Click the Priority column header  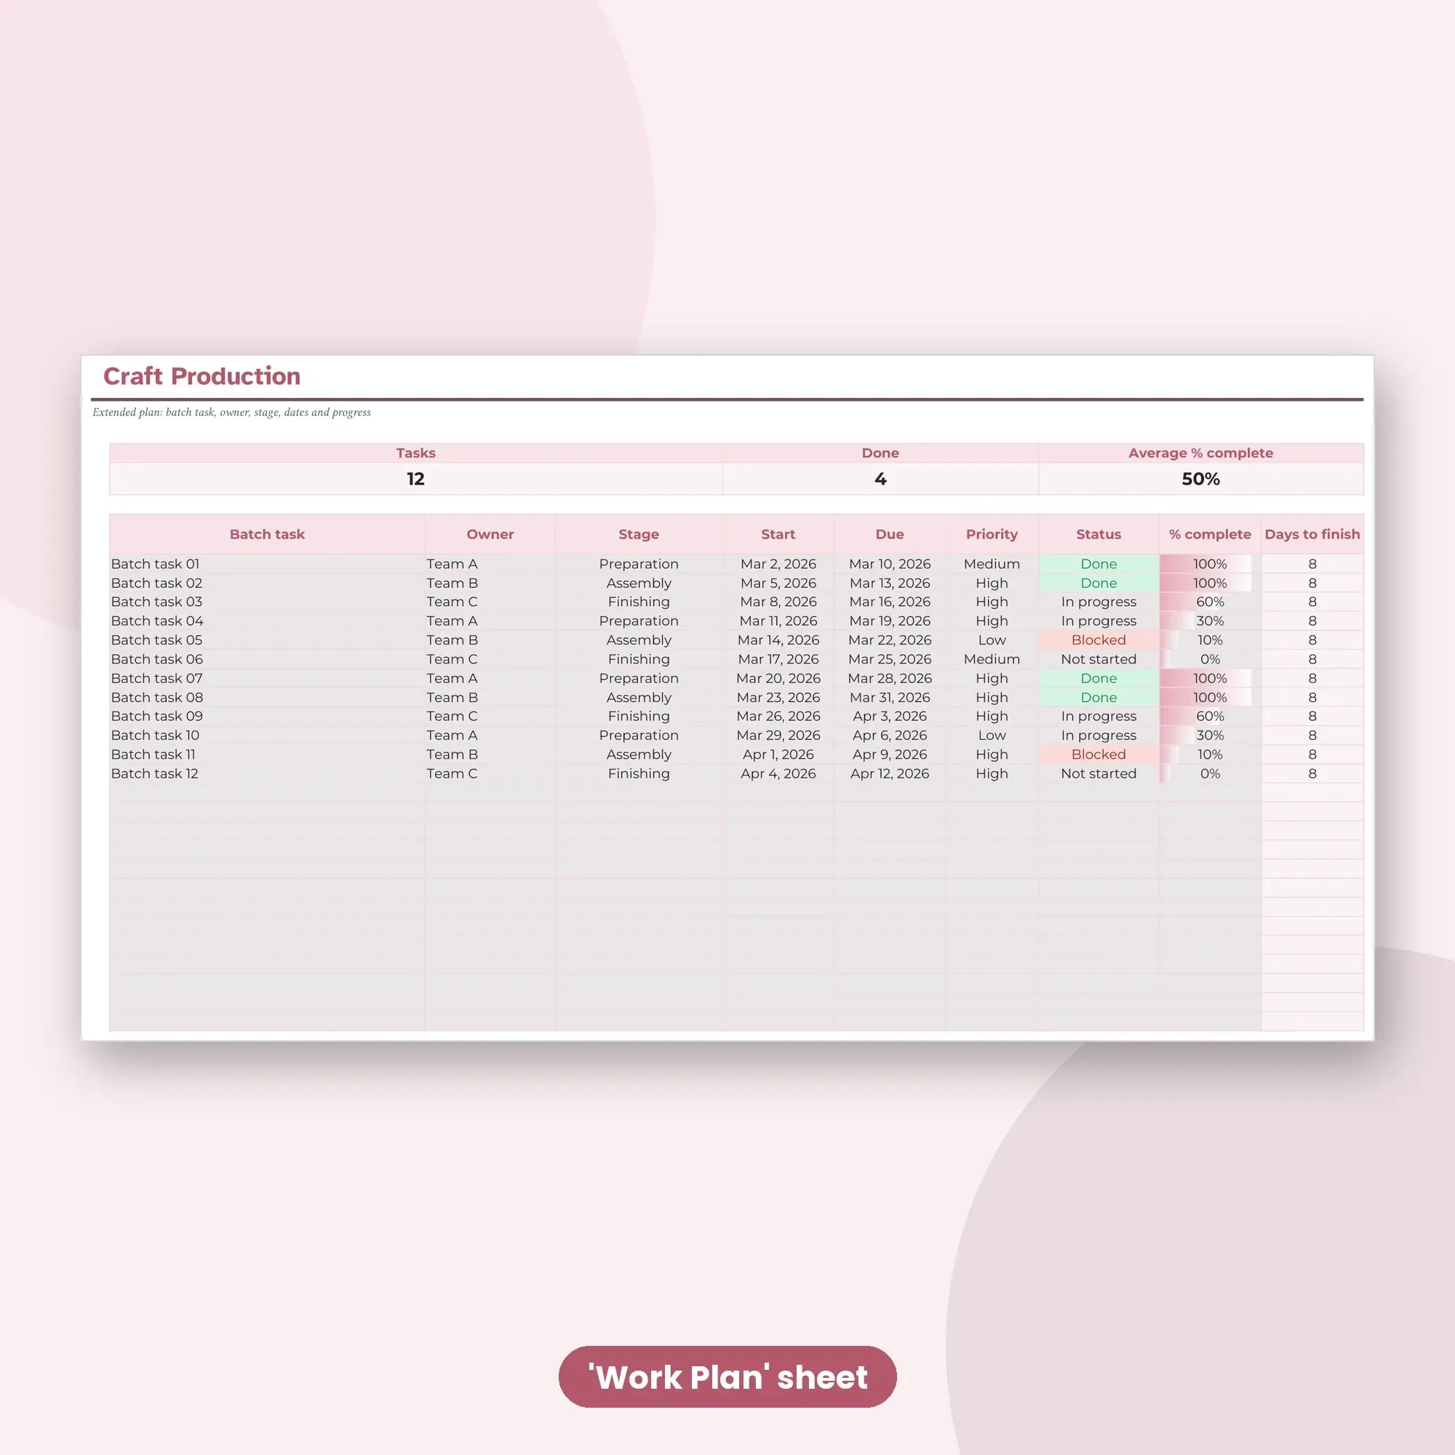pos(992,534)
